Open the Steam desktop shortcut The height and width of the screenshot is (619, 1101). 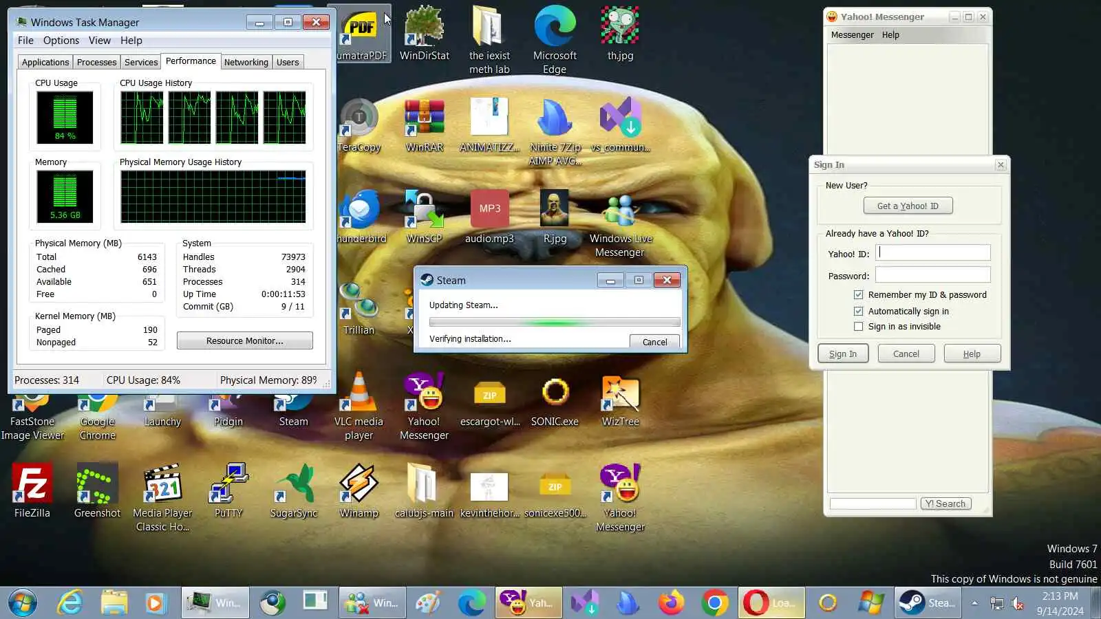tap(293, 411)
